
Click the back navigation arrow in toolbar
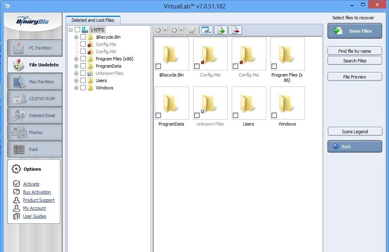click(158, 30)
